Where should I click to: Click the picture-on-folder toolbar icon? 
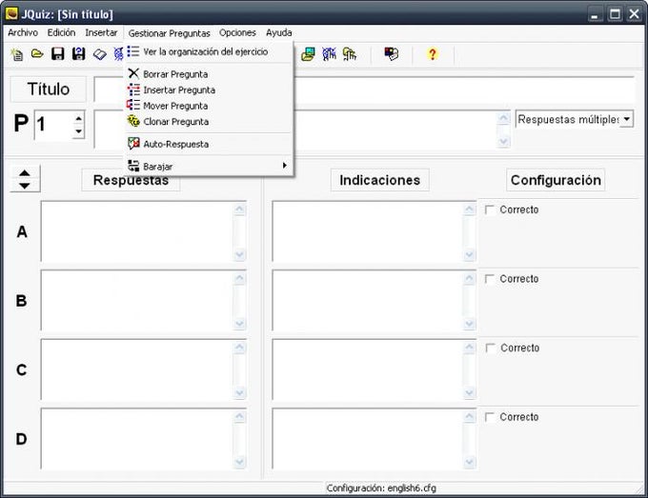tap(309, 54)
